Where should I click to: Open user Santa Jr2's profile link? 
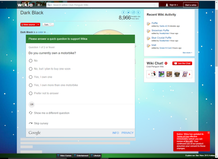coord(163,26)
